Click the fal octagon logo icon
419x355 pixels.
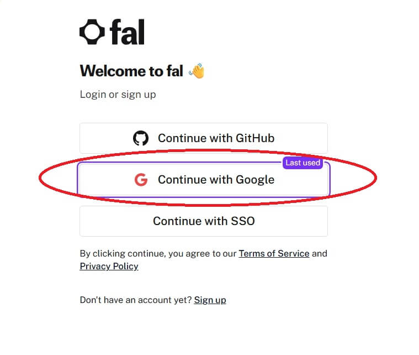tap(92, 32)
